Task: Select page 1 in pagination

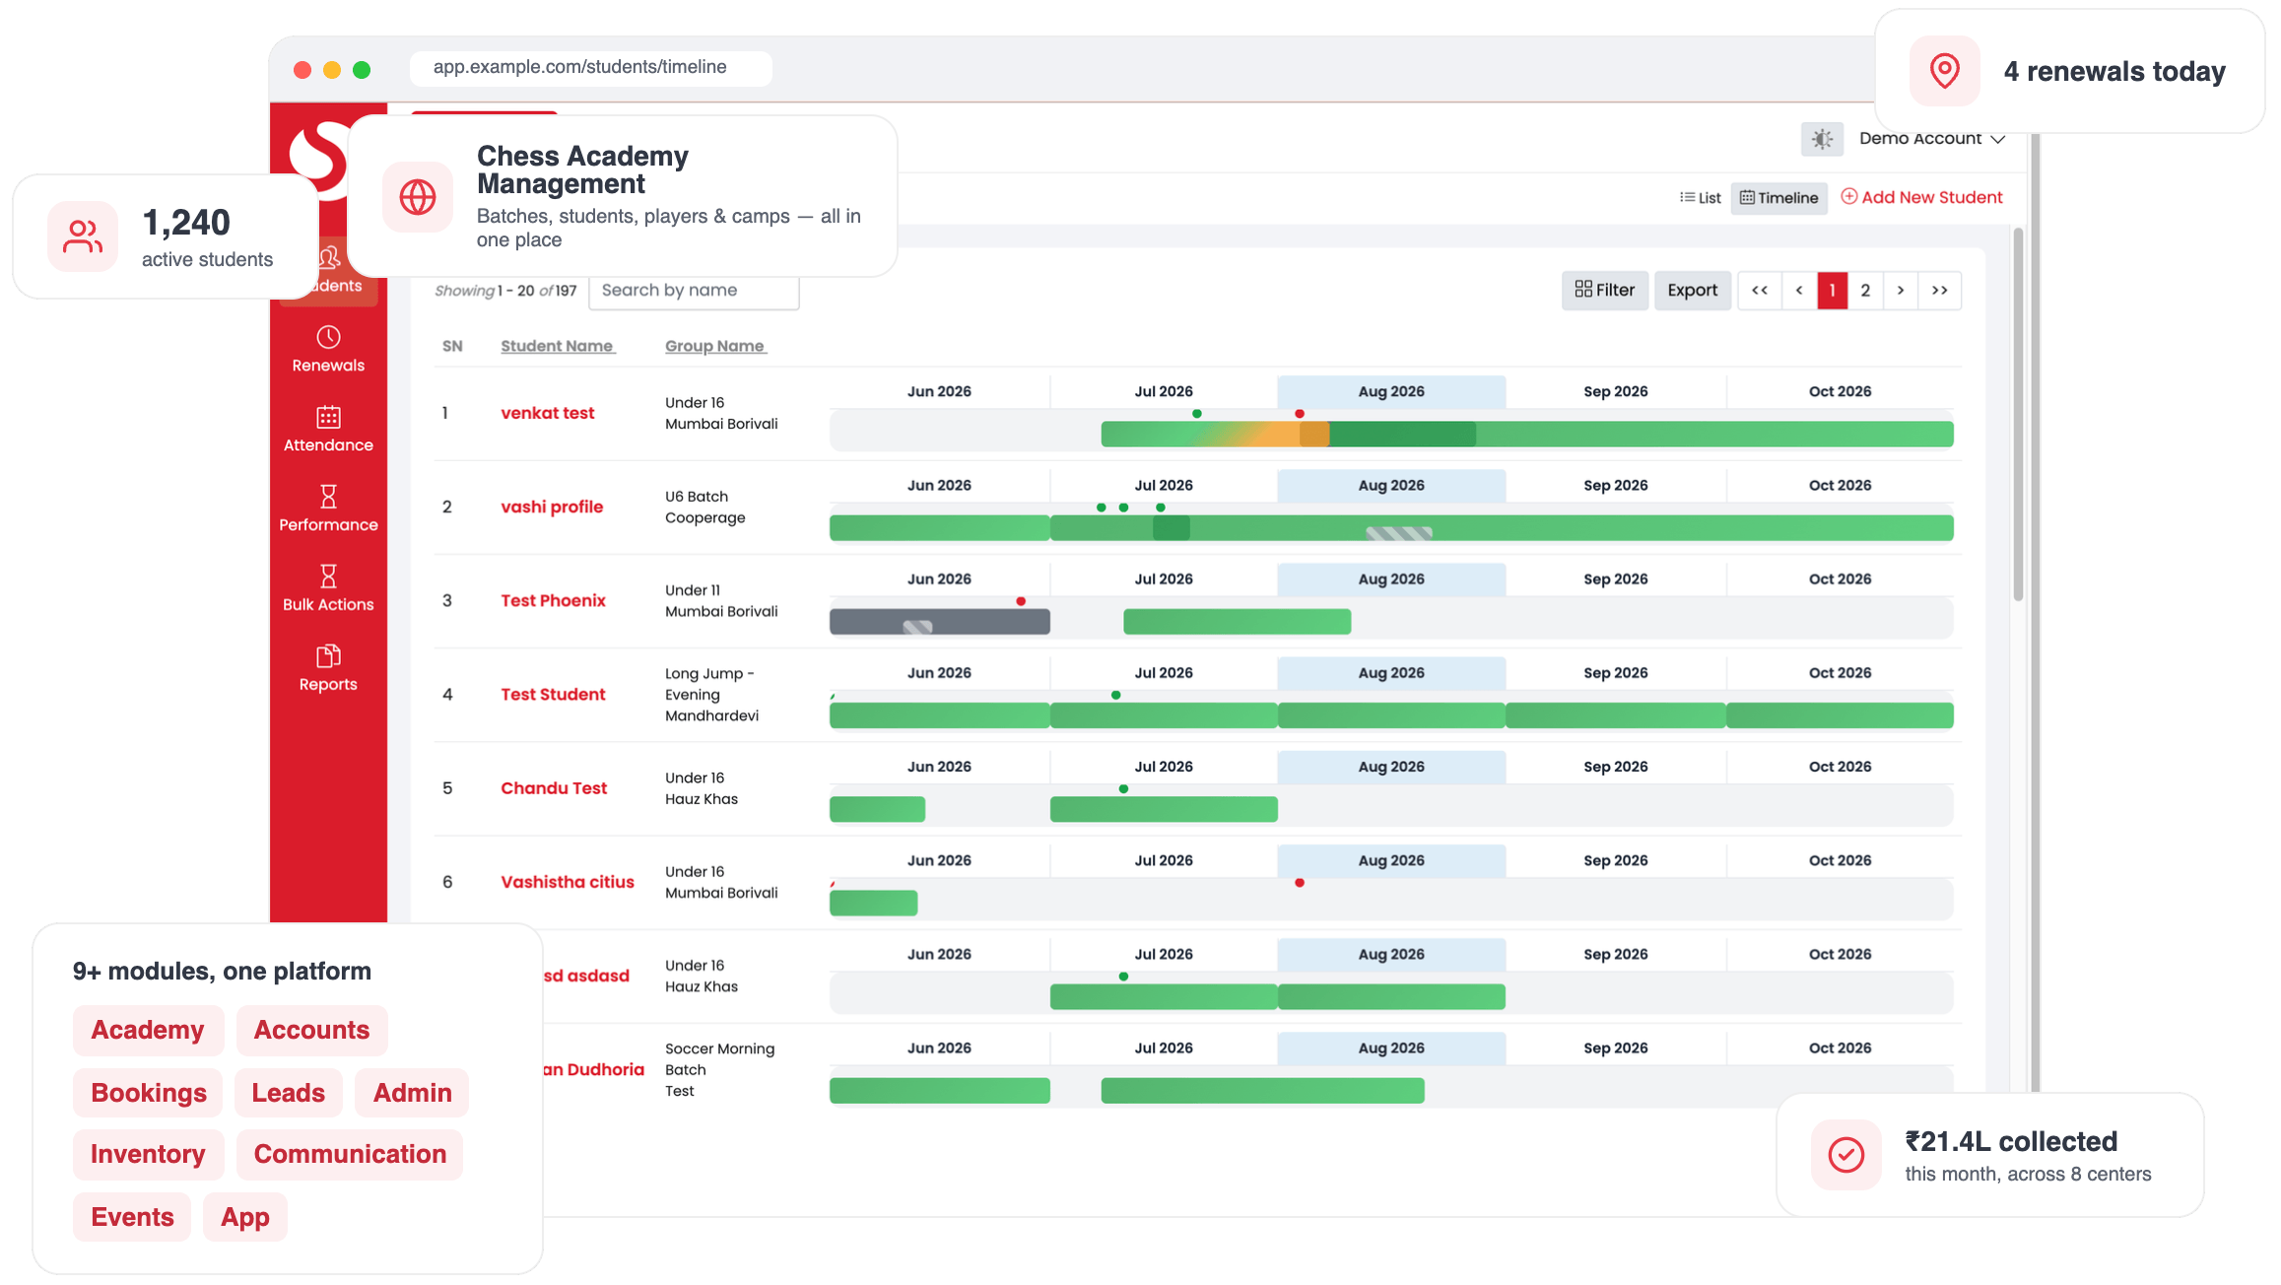Action: [1833, 291]
